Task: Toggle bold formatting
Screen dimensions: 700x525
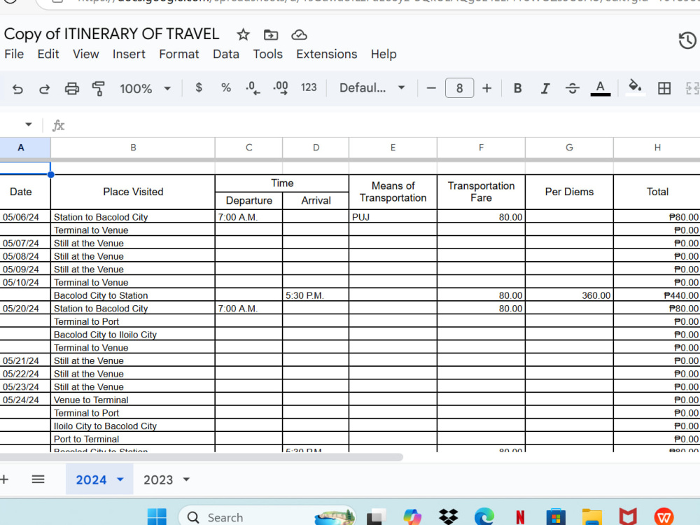Action: 517,88
